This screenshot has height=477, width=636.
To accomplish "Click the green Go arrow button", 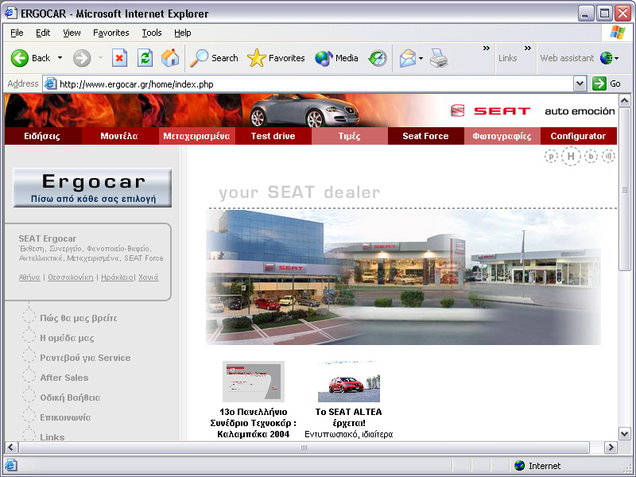I will click(x=599, y=83).
